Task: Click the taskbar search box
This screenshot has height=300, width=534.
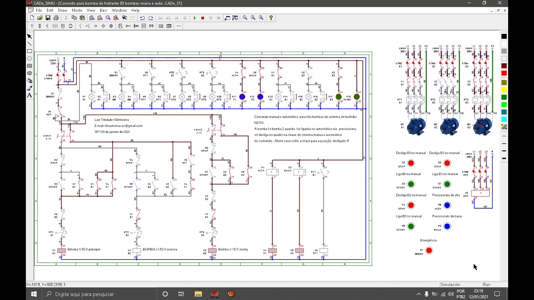Action: click(99, 294)
